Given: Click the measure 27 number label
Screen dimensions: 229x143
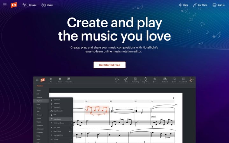Looking at the screenshot, I should point(111,101).
